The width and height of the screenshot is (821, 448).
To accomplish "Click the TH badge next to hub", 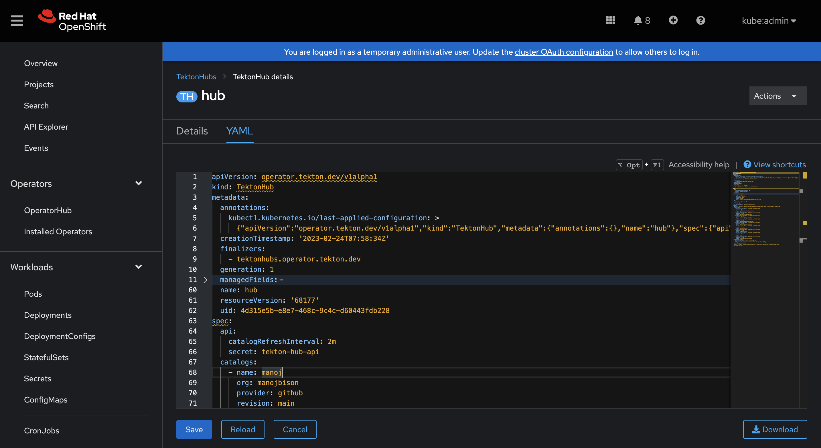I will click(x=187, y=96).
